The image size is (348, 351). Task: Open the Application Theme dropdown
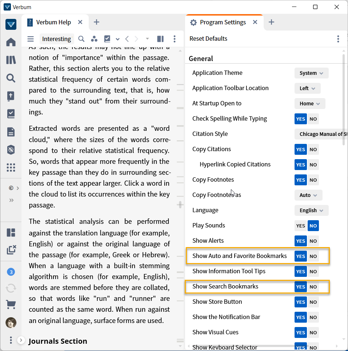[x=312, y=73]
